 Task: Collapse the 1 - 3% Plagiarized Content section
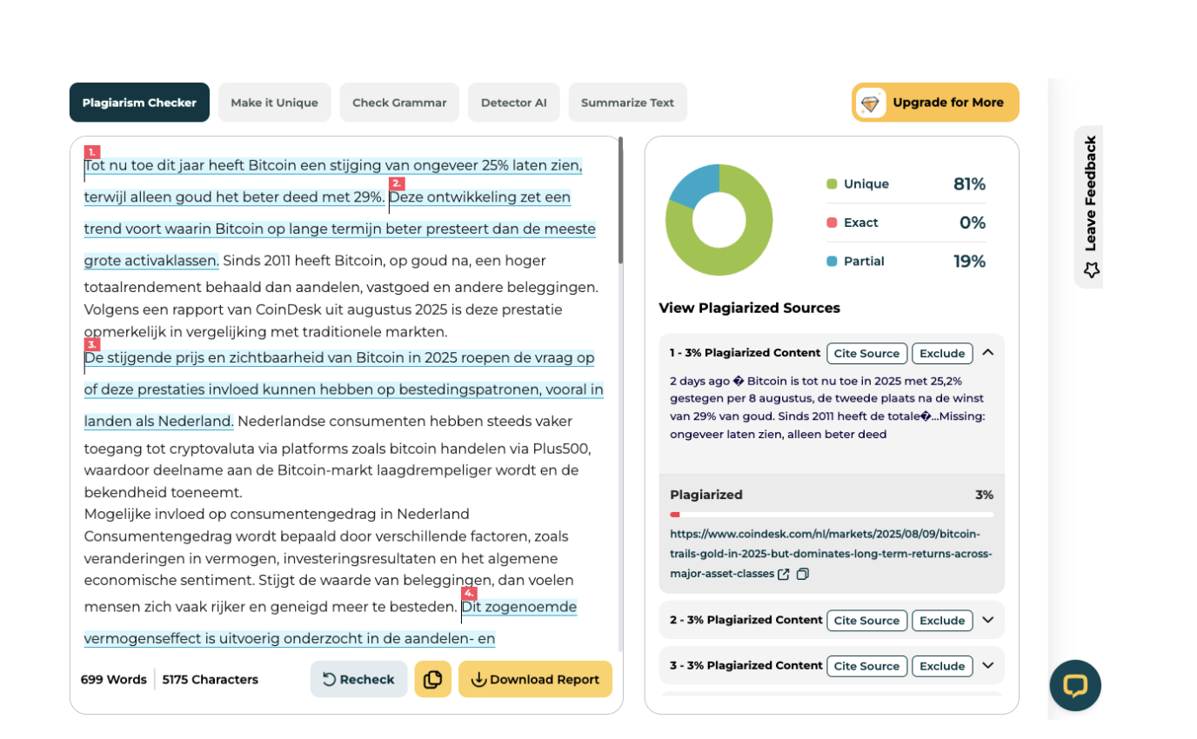(987, 352)
